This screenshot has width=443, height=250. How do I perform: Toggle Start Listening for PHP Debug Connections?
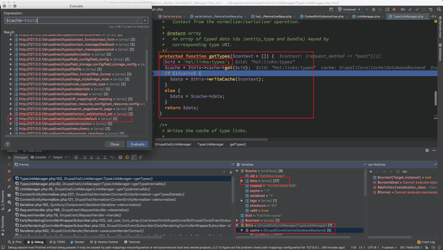(x=387, y=9)
